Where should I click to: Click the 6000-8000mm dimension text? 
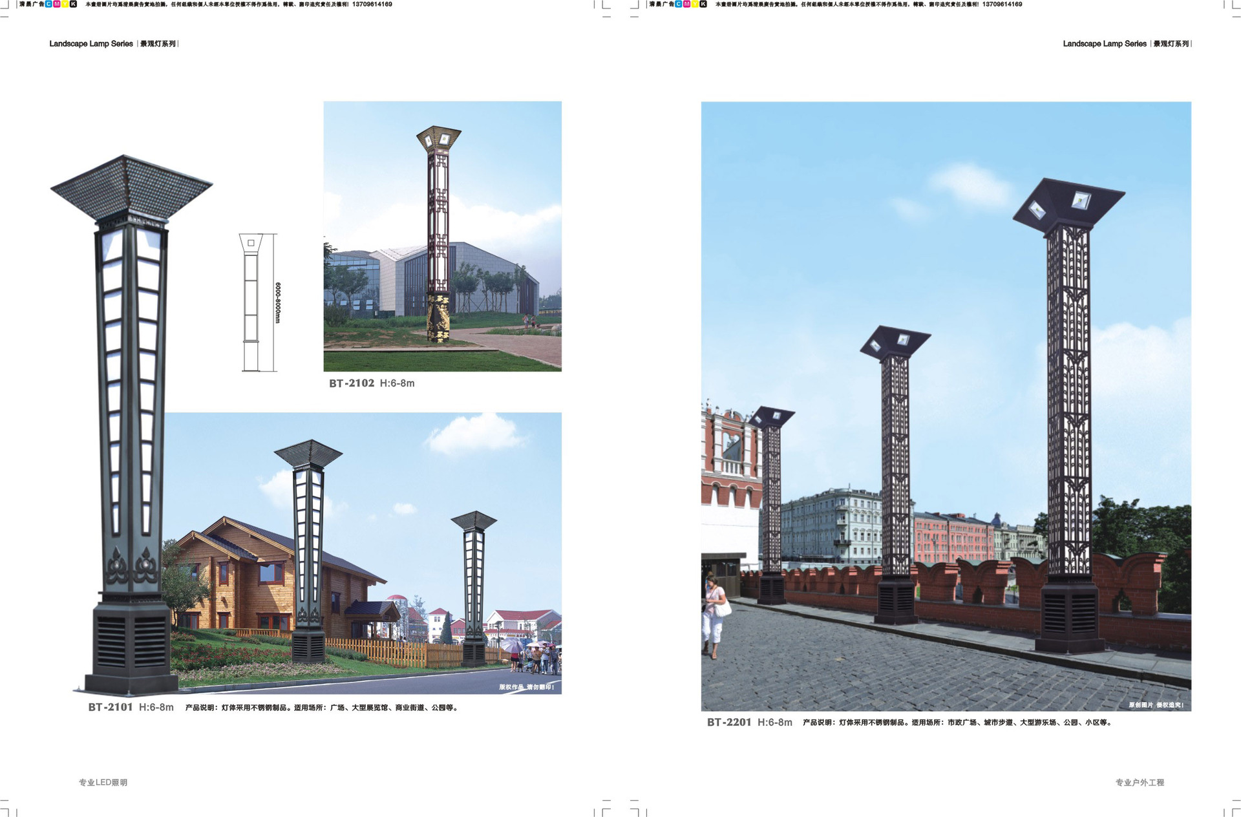tap(278, 302)
